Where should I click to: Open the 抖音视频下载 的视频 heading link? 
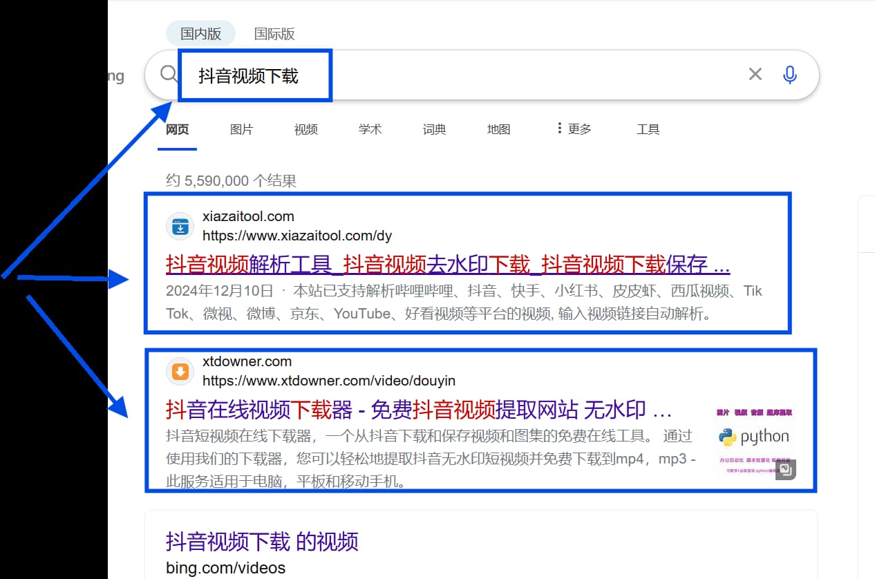pos(262,542)
